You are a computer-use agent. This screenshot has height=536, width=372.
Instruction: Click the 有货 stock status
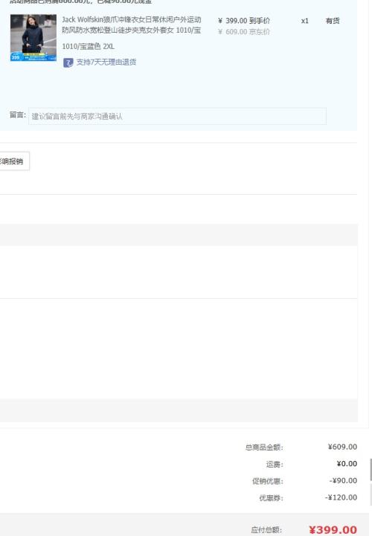(x=333, y=21)
